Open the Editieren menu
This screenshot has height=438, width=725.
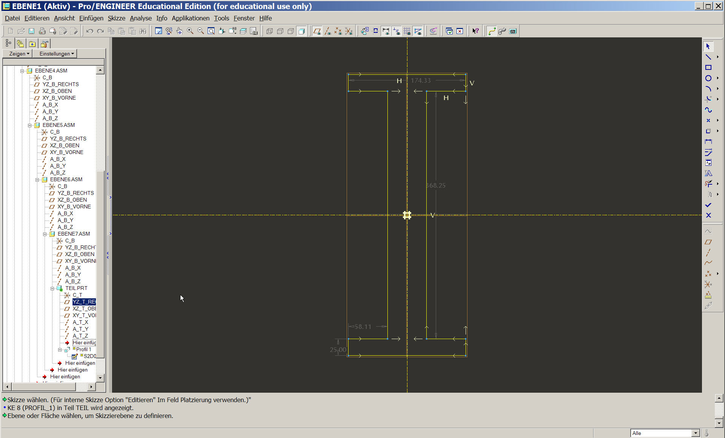37,18
